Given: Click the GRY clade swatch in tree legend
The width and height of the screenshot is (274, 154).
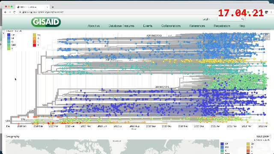Looking at the screenshot, I should [x=9, y=45].
